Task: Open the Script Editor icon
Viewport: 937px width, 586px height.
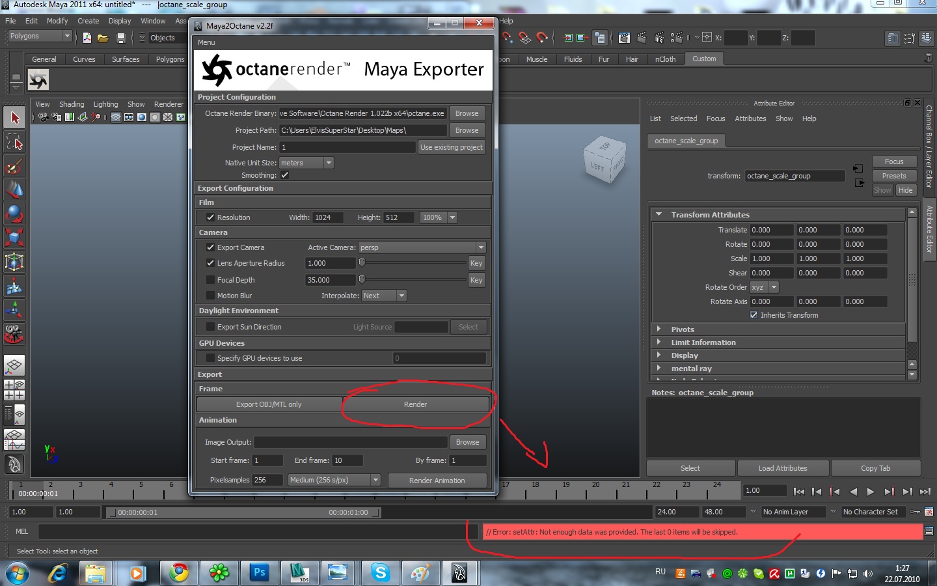Action: tap(929, 531)
